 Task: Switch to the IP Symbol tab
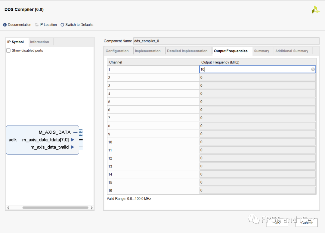(16, 42)
